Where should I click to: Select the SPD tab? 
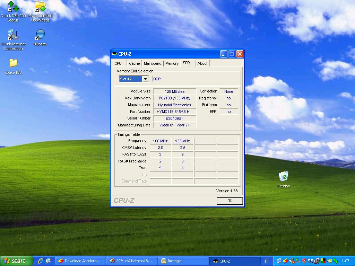click(186, 63)
